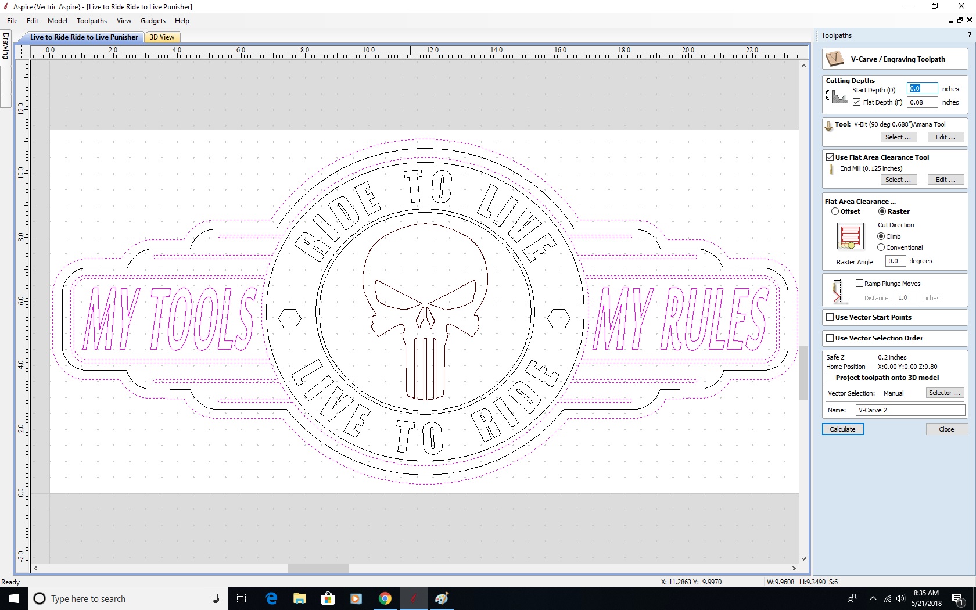Image resolution: width=976 pixels, height=610 pixels.
Task: Launch Microsoft Edge from taskbar
Action: click(x=271, y=598)
